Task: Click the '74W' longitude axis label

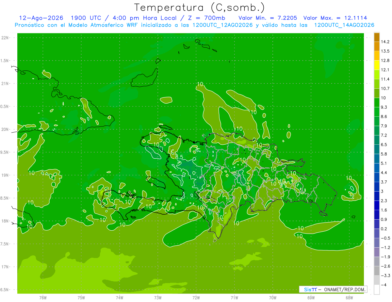Action: pos(120,298)
